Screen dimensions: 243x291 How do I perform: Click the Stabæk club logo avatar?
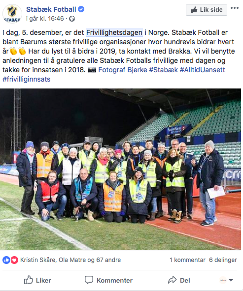pyautogui.click(x=12, y=14)
